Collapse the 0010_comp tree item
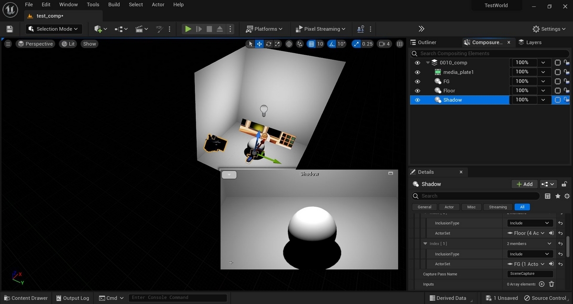 [428, 63]
